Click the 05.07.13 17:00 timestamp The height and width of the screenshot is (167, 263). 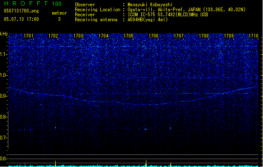click(21, 19)
